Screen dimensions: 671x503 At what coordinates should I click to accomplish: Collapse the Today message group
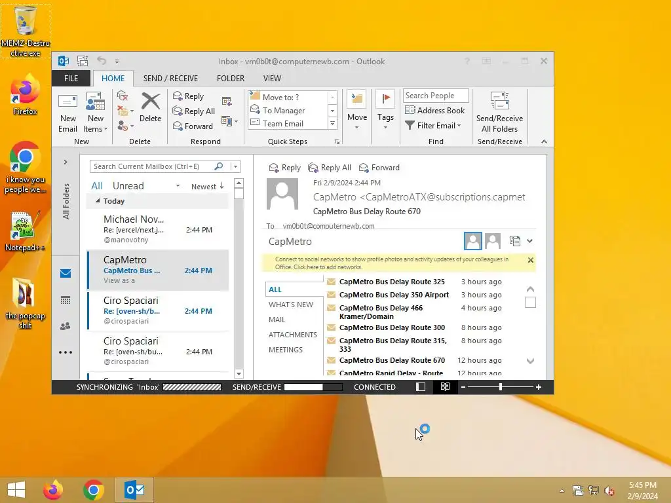98,200
